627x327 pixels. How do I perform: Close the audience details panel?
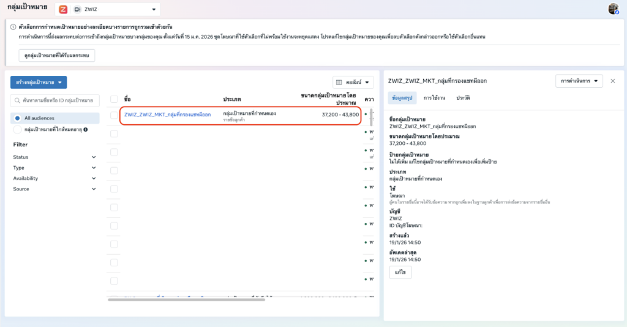click(613, 81)
